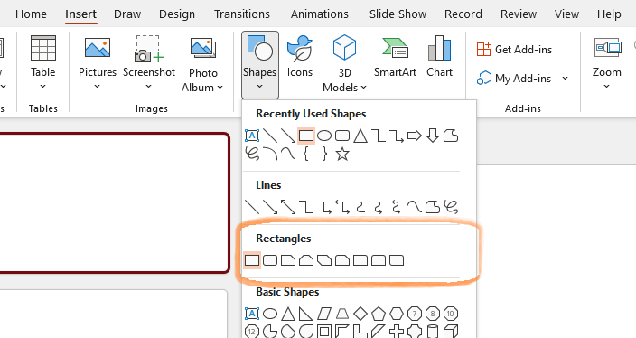
Task: Select the Right Brace shape
Action: click(x=324, y=154)
